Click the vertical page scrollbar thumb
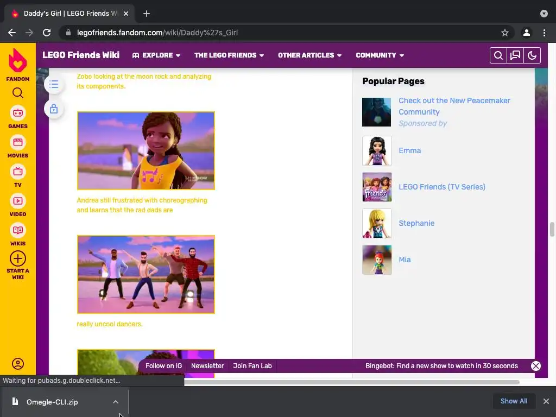This screenshot has height=417, width=556. (552, 230)
